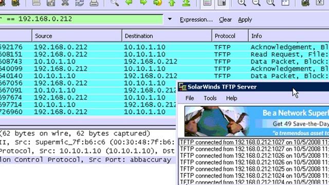Select the packet row with time 667056
The image size is (329, 185).
[88, 83]
